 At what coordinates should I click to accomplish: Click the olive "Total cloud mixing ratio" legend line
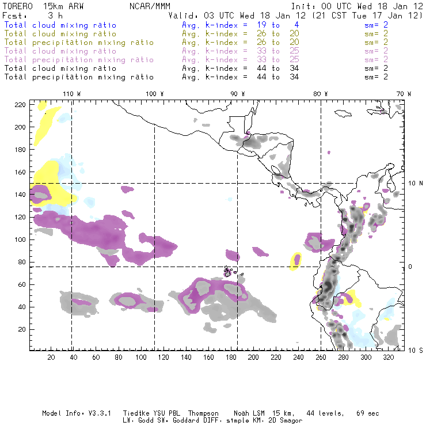pyautogui.click(x=60, y=34)
